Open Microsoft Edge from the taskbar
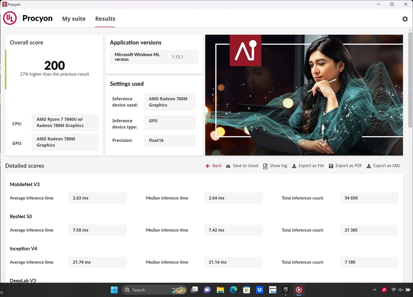413x297 pixels. (x=233, y=290)
